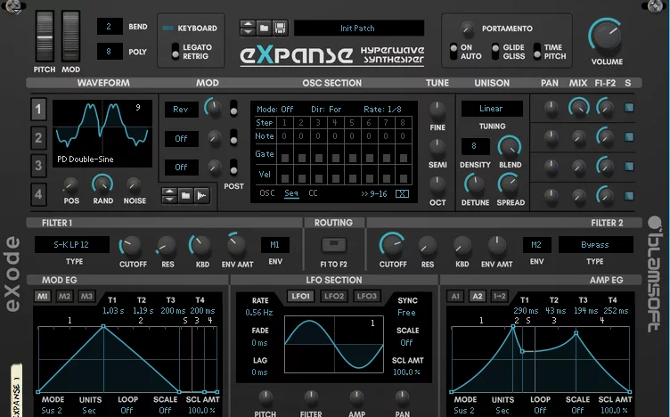
Task: Select the LFO2 tab
Action: (x=334, y=297)
